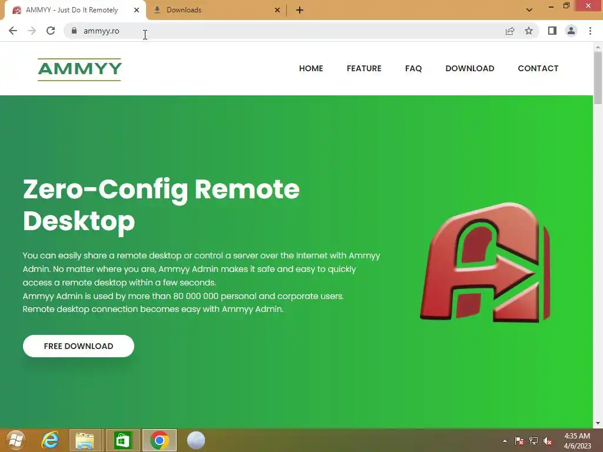Show hidden system tray icons
603x452 pixels.
(505, 441)
